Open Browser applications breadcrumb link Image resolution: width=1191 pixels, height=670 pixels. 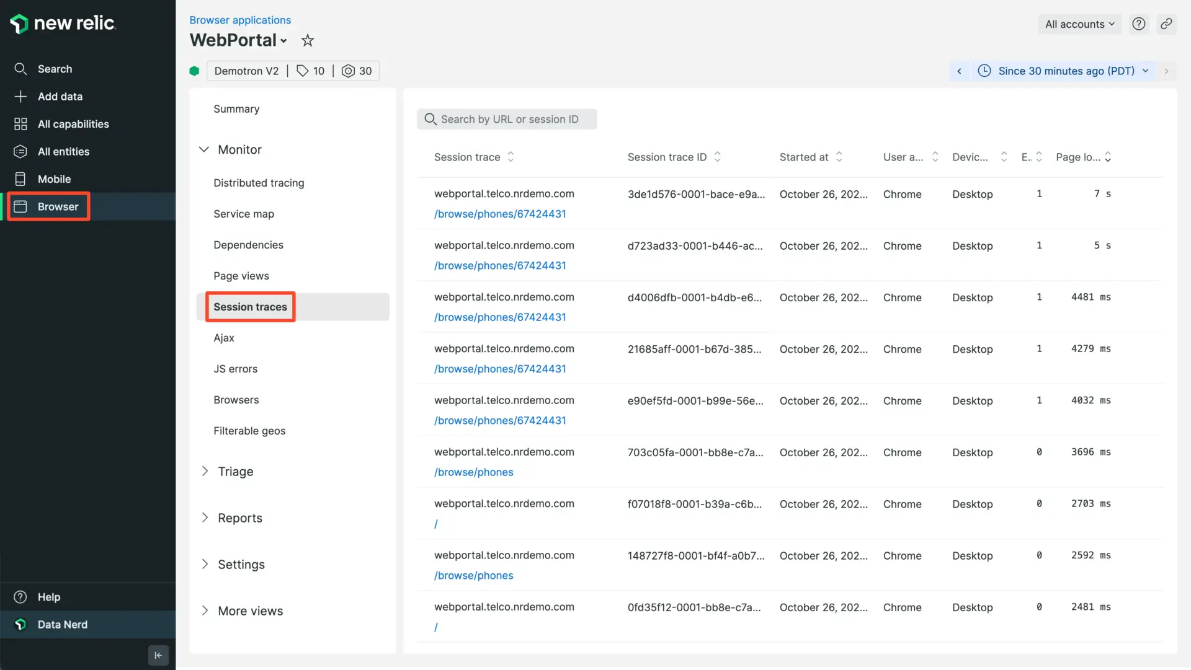pos(240,20)
